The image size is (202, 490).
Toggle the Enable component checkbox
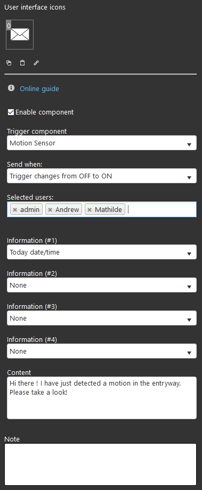pos(11,112)
